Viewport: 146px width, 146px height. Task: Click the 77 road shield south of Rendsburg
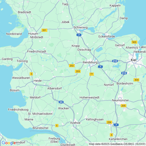point(91,74)
